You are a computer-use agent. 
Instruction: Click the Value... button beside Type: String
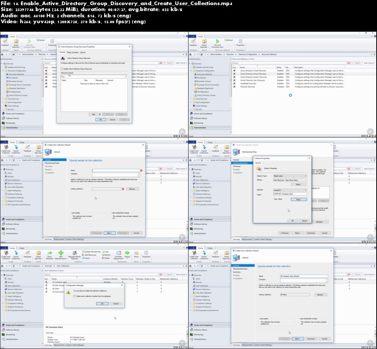(x=299, y=199)
